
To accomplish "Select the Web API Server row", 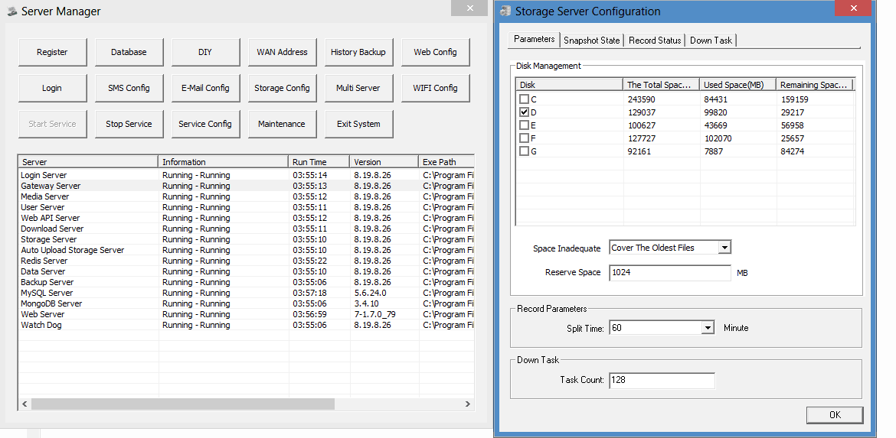I will (x=247, y=218).
